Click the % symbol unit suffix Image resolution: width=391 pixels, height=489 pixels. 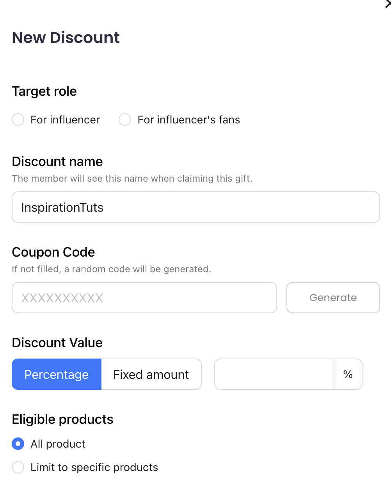point(348,374)
